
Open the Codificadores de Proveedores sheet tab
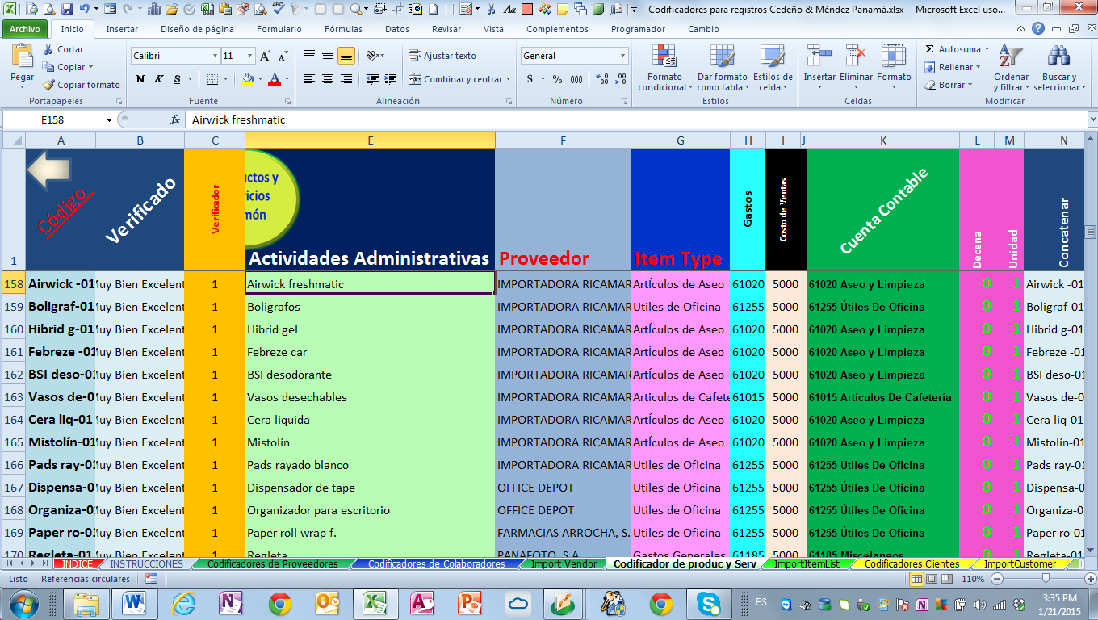(272, 564)
